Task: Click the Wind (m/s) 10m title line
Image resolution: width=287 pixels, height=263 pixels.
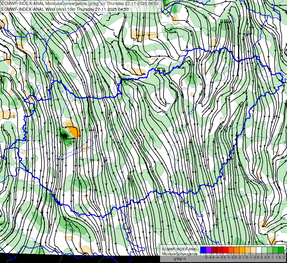Action: tap(65, 9)
